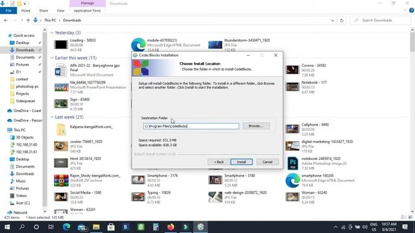Select the Manage contextual tab

(88, 3)
